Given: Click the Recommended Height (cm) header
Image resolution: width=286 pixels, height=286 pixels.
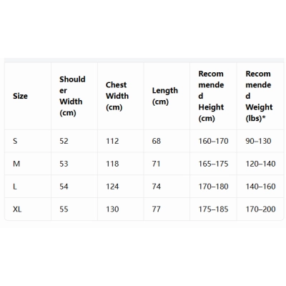Looking at the screenshot, I should click(x=211, y=96).
